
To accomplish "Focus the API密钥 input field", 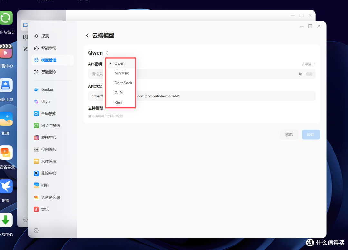I will pyautogui.click(x=201, y=74).
